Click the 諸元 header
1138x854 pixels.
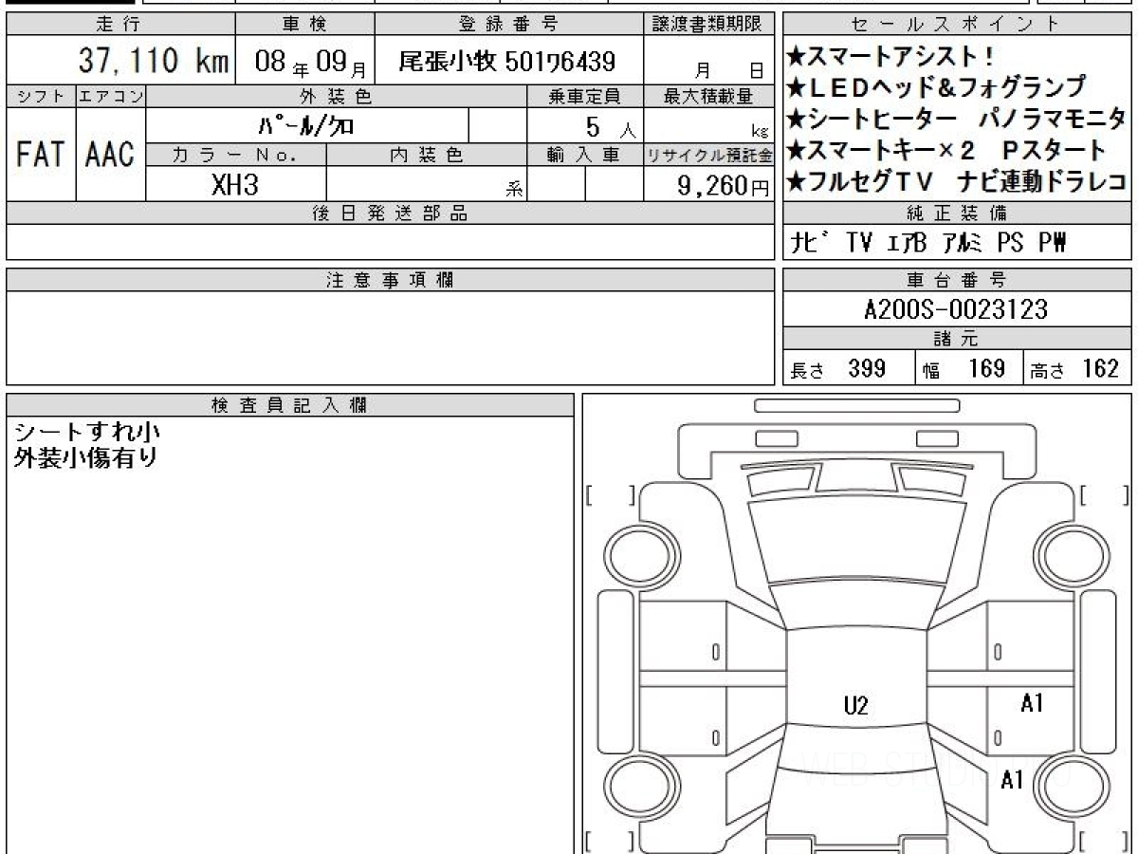957,339
